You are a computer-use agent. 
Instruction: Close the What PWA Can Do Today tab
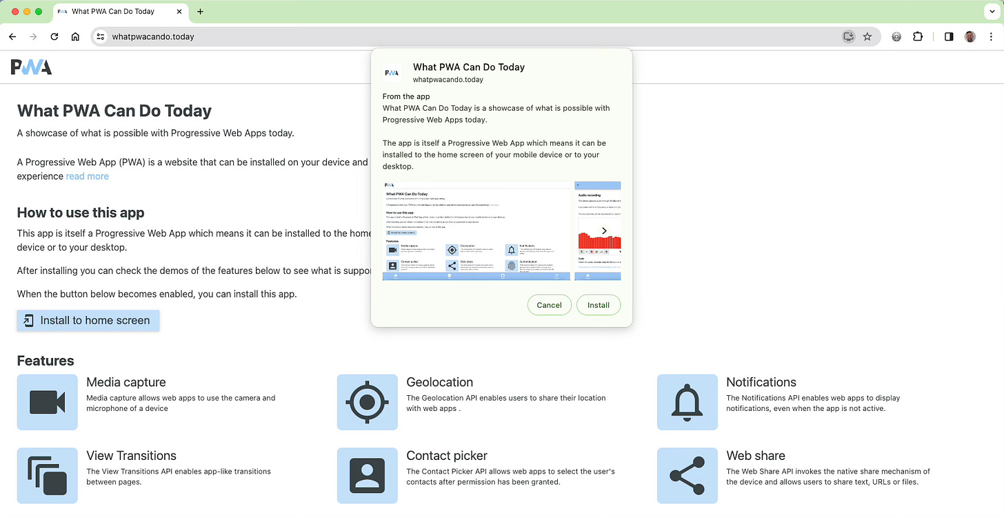click(179, 12)
